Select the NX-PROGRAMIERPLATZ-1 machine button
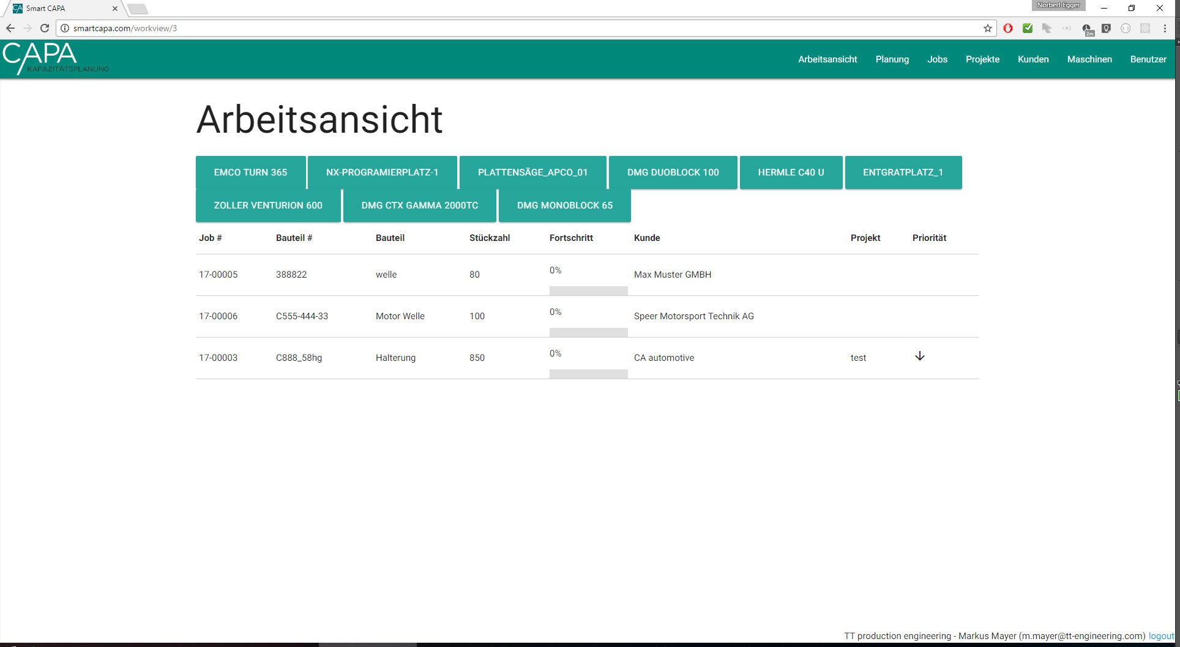The width and height of the screenshot is (1180, 647). pyautogui.click(x=382, y=172)
